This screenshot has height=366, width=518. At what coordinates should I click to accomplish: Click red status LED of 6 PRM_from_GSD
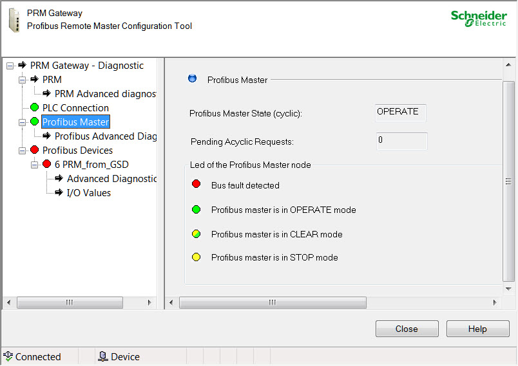tap(46, 164)
